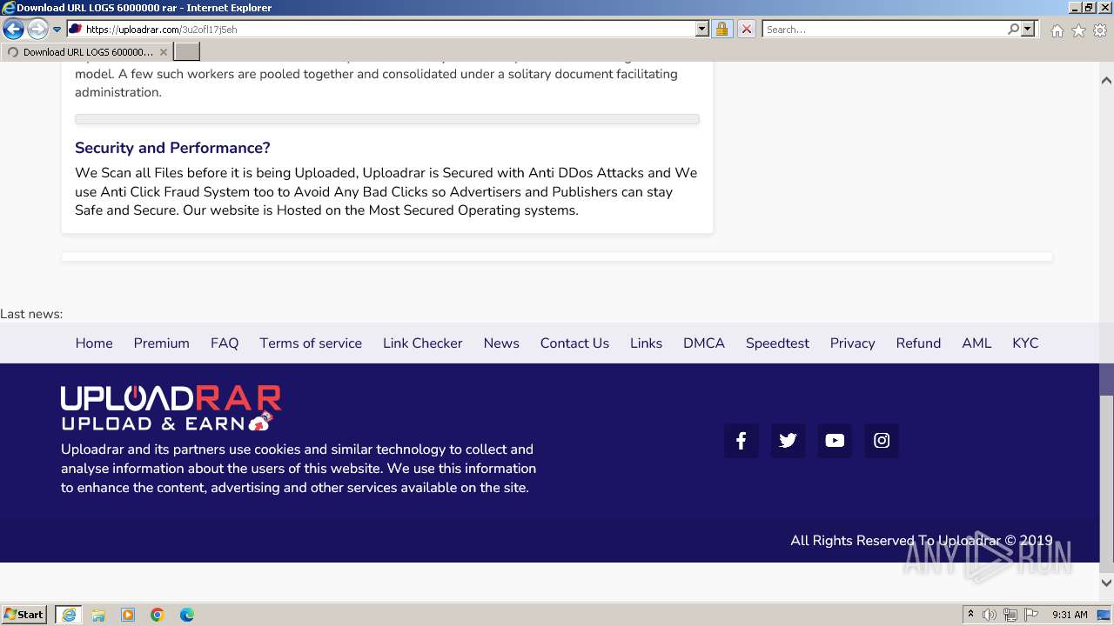The image size is (1114, 626).
Task: Stop page loading with the X button
Action: coord(746,30)
